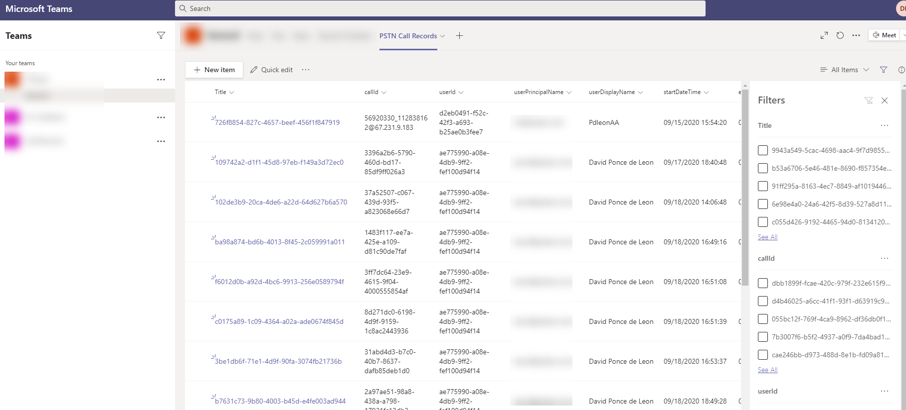Open the All Items view dropdown
Image resolution: width=906 pixels, height=410 pixels.
pyautogui.click(x=845, y=70)
